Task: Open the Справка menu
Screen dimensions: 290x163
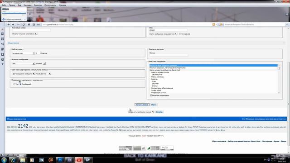Action: 63,5
